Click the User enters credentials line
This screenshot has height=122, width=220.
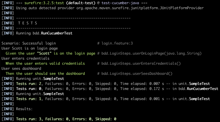(x=25, y=58)
